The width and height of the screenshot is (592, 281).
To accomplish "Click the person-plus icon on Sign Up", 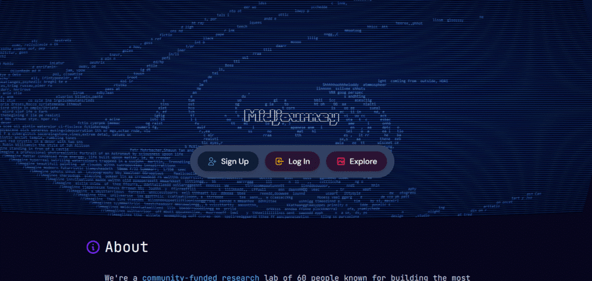I will pyautogui.click(x=212, y=161).
